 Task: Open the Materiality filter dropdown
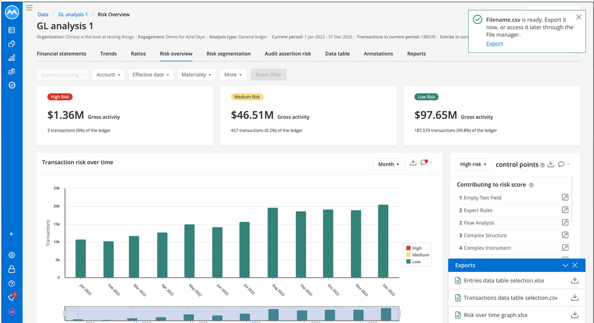pyautogui.click(x=196, y=75)
